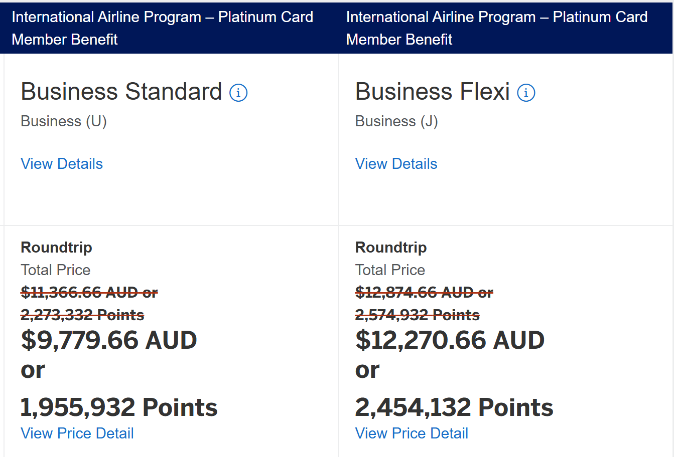
Task: Click the Business (J) fare class text
Action: pos(396,121)
